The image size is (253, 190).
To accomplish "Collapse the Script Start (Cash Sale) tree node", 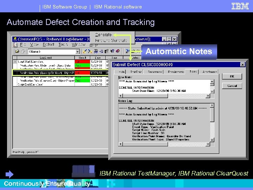I will (15, 62).
